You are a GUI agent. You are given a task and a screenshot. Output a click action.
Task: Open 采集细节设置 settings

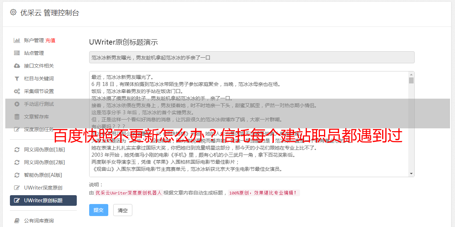pos(39,91)
